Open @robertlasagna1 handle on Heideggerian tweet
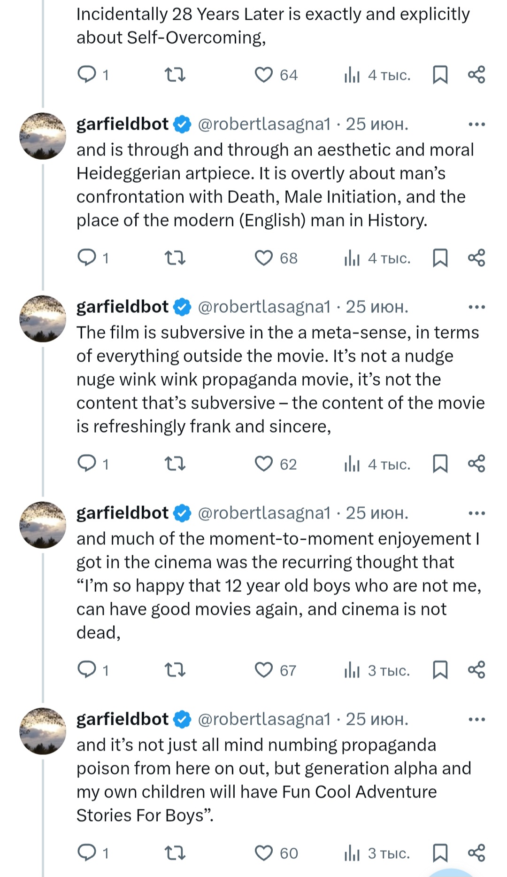 [264, 124]
